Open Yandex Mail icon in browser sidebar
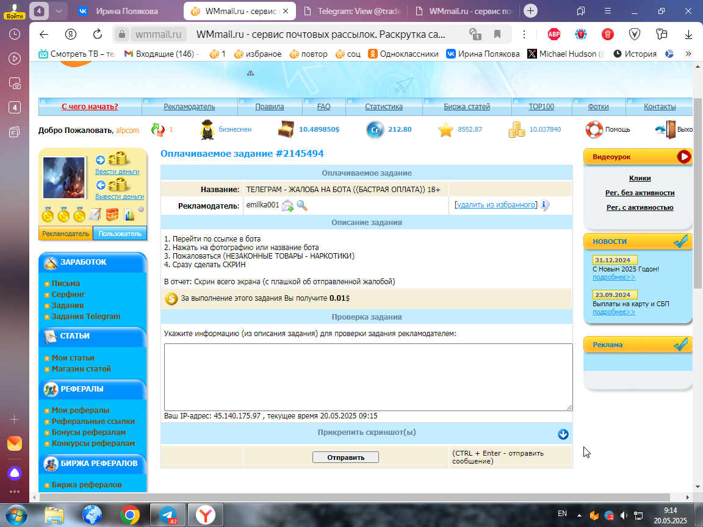Image resolution: width=703 pixels, height=527 pixels. tap(15, 443)
